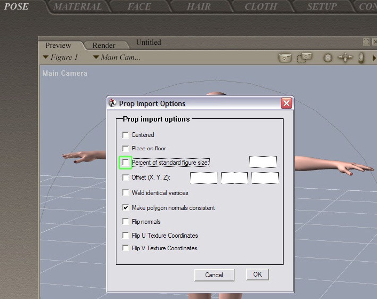Click the four-way move arrows icon
This screenshot has width=377, height=299.
coord(345,58)
